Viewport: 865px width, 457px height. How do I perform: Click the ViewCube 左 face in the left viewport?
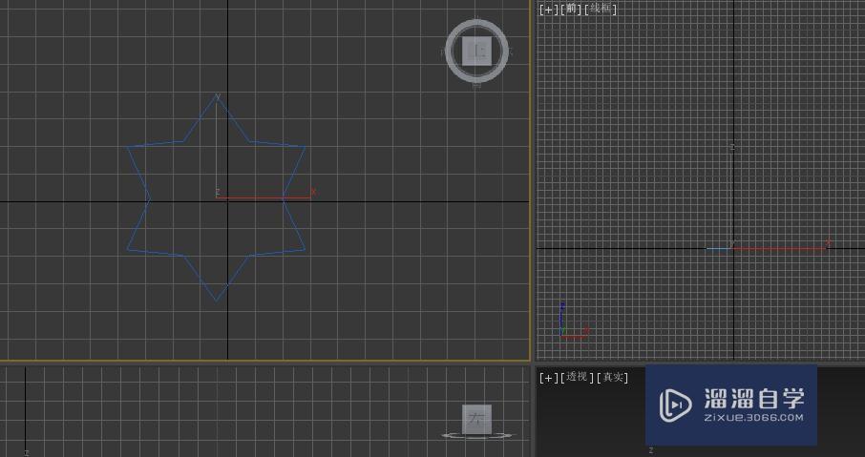pos(476,419)
